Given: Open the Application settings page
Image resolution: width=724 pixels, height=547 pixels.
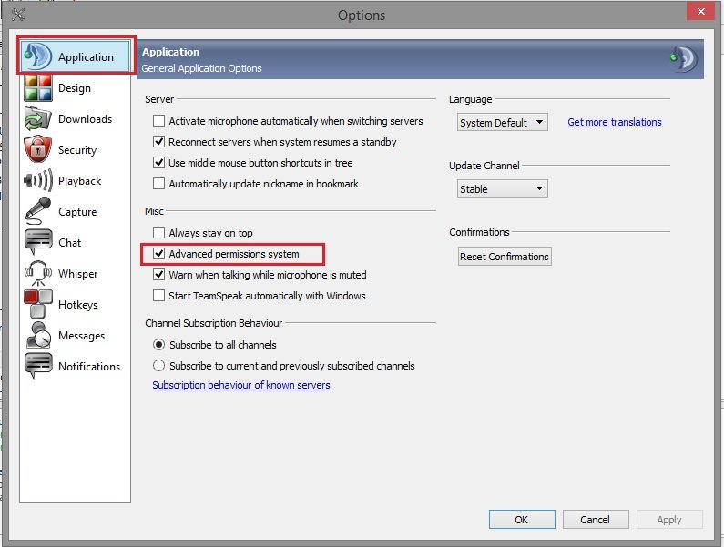Looking at the screenshot, I should point(76,56).
